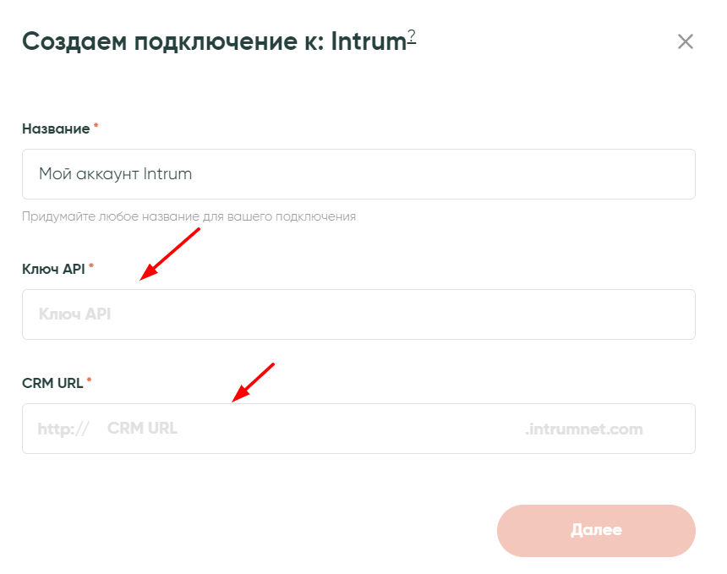Focus the Ключ API input field

click(x=358, y=314)
